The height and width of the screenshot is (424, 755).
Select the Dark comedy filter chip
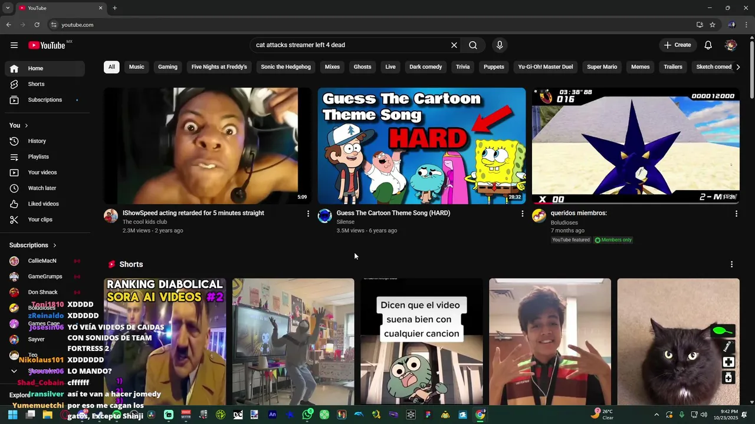click(x=426, y=67)
